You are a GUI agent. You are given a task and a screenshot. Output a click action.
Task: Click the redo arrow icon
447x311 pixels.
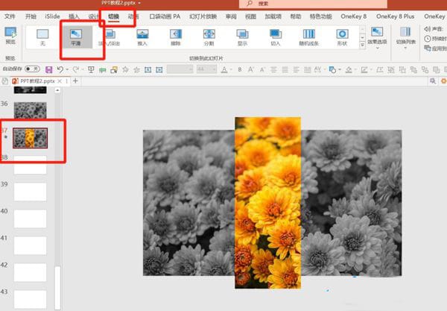[76, 69]
